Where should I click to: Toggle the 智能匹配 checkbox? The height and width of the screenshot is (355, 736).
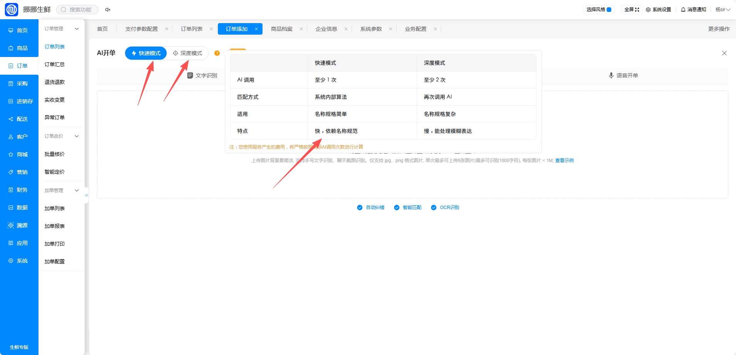click(x=396, y=208)
